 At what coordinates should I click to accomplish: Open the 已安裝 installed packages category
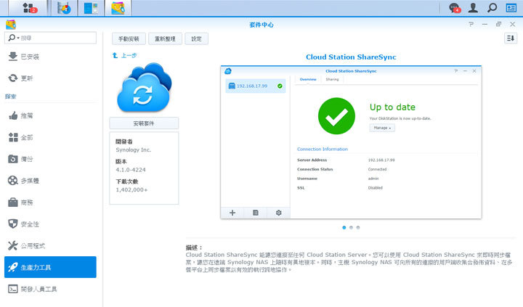pyautogui.click(x=50, y=57)
